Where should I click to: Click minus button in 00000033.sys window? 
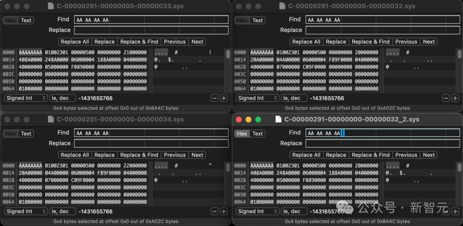tap(215, 98)
